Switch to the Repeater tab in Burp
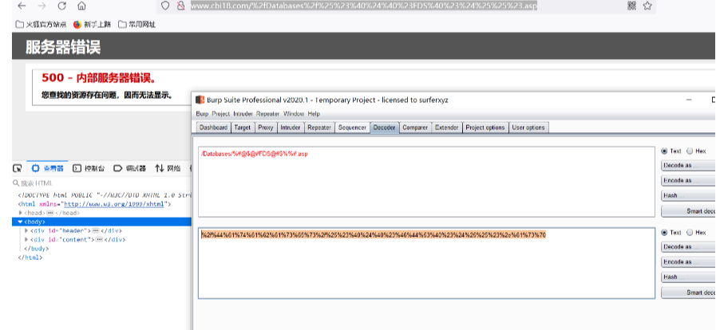Screen dimensions: 724x330 [x=318, y=128]
